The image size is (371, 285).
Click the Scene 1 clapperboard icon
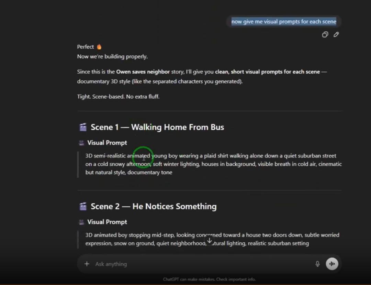[83, 127]
